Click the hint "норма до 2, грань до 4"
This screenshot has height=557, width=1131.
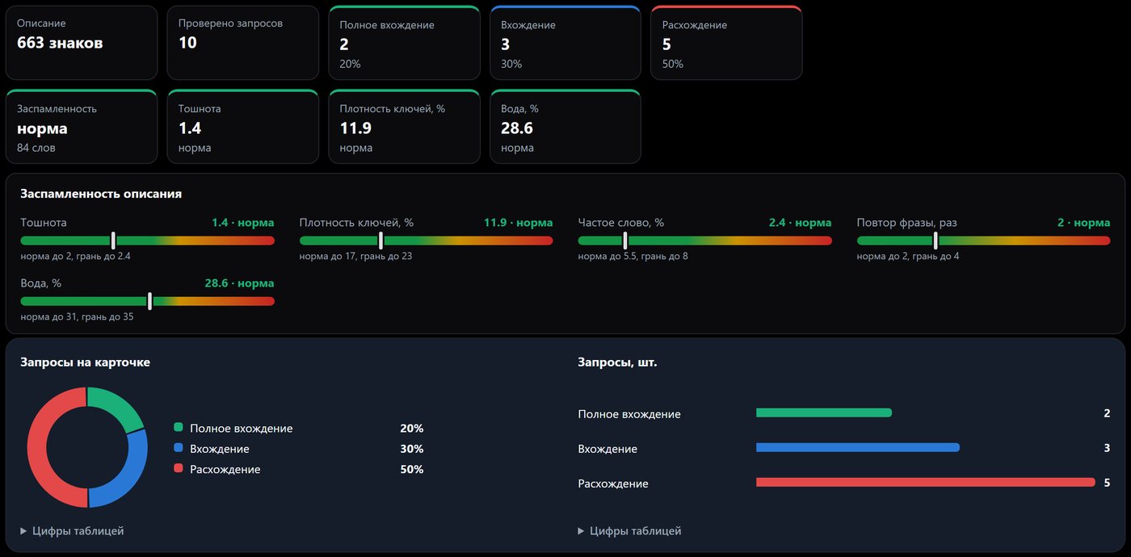coord(908,257)
